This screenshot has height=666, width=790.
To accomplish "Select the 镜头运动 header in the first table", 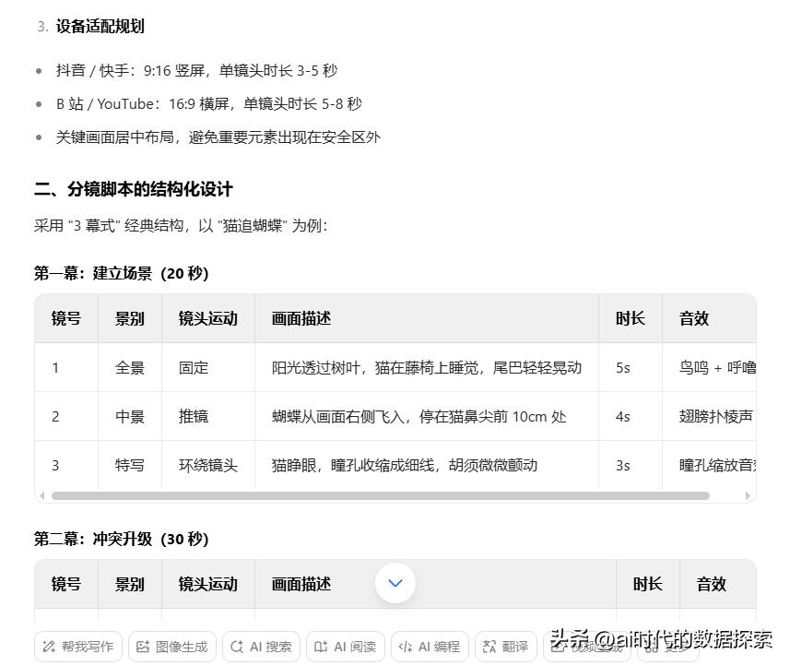I will click(x=208, y=318).
